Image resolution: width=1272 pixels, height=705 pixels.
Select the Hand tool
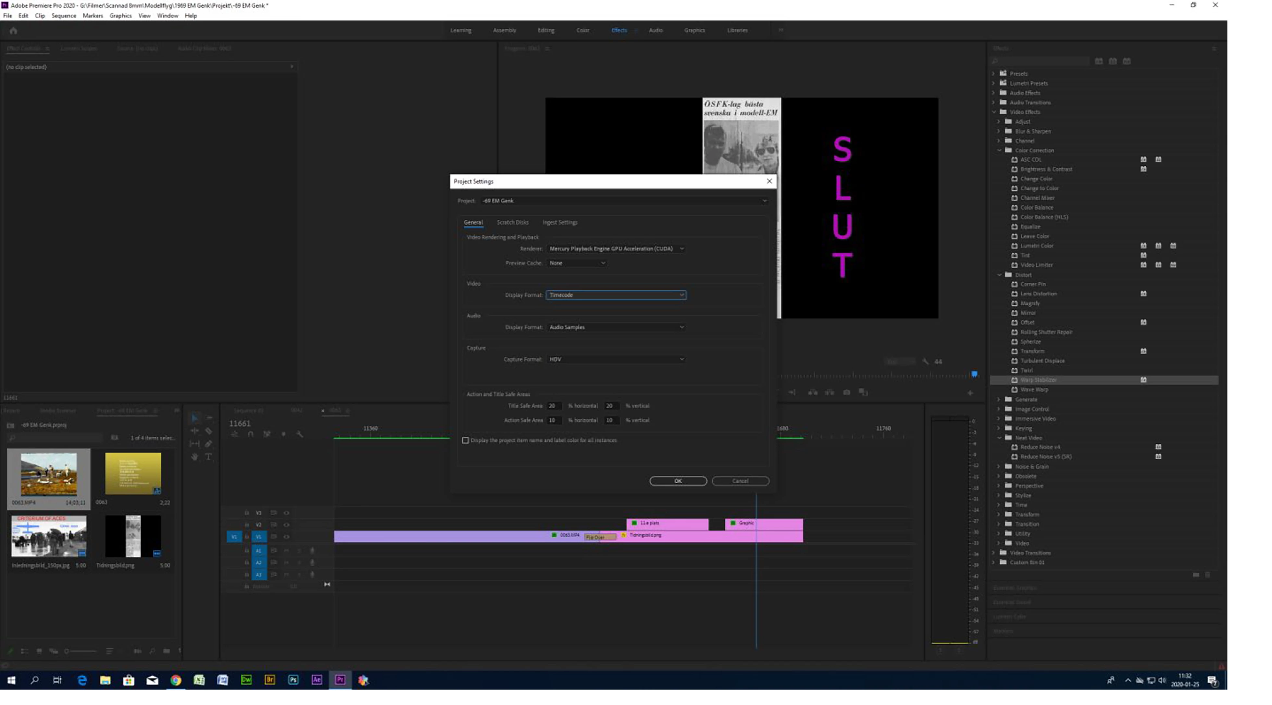tap(194, 457)
